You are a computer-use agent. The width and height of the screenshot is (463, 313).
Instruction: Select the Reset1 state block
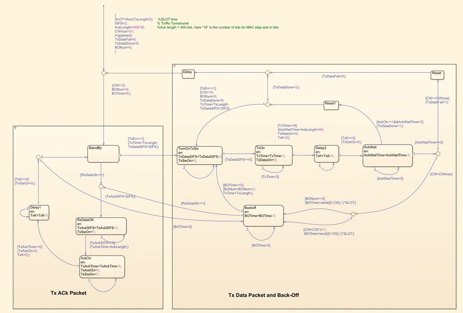tap(330, 105)
